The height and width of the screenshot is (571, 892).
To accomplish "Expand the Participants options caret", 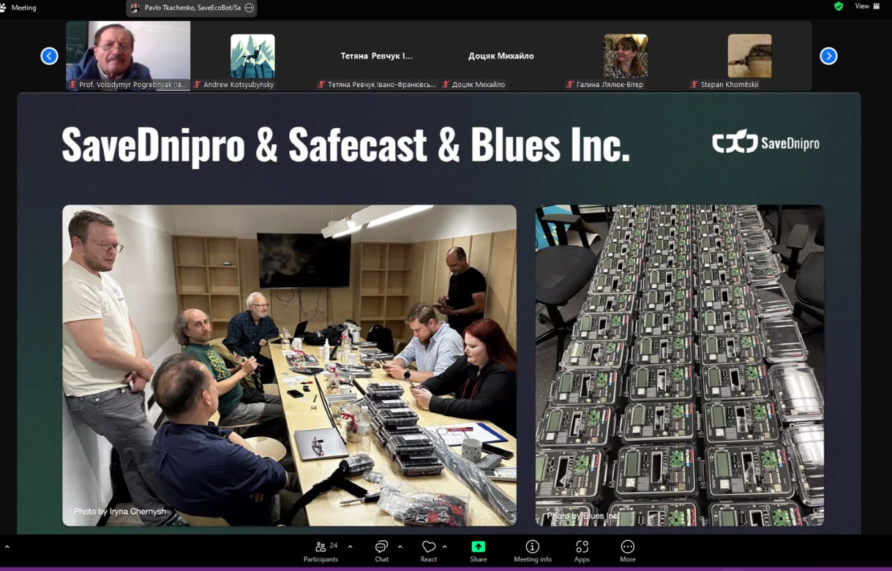I will 350,547.
